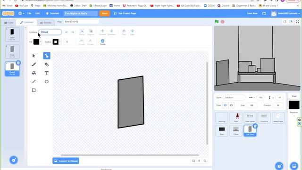Click the red stop button
This screenshot has height=170, width=302.
pyautogui.click(x=222, y=22)
